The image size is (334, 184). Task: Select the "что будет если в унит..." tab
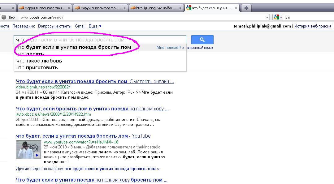click(x=212, y=8)
